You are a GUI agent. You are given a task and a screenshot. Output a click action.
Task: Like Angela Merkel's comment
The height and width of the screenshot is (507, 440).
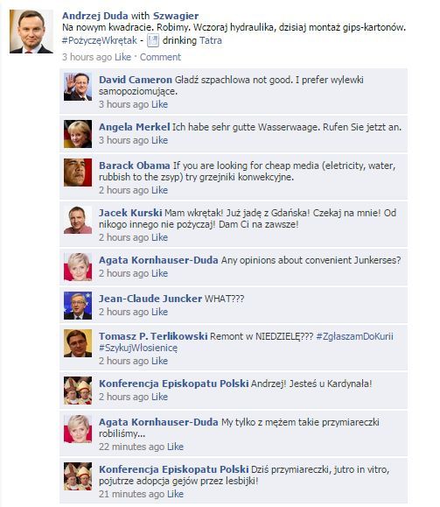pos(159,140)
